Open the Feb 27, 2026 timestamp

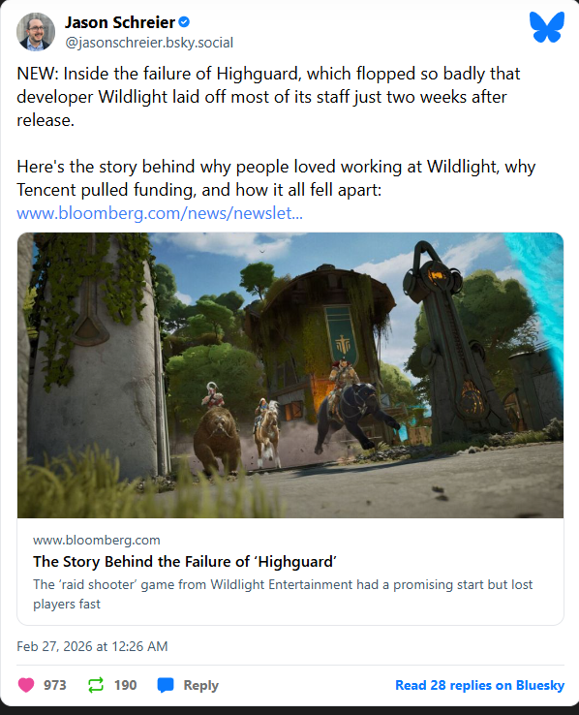point(92,646)
